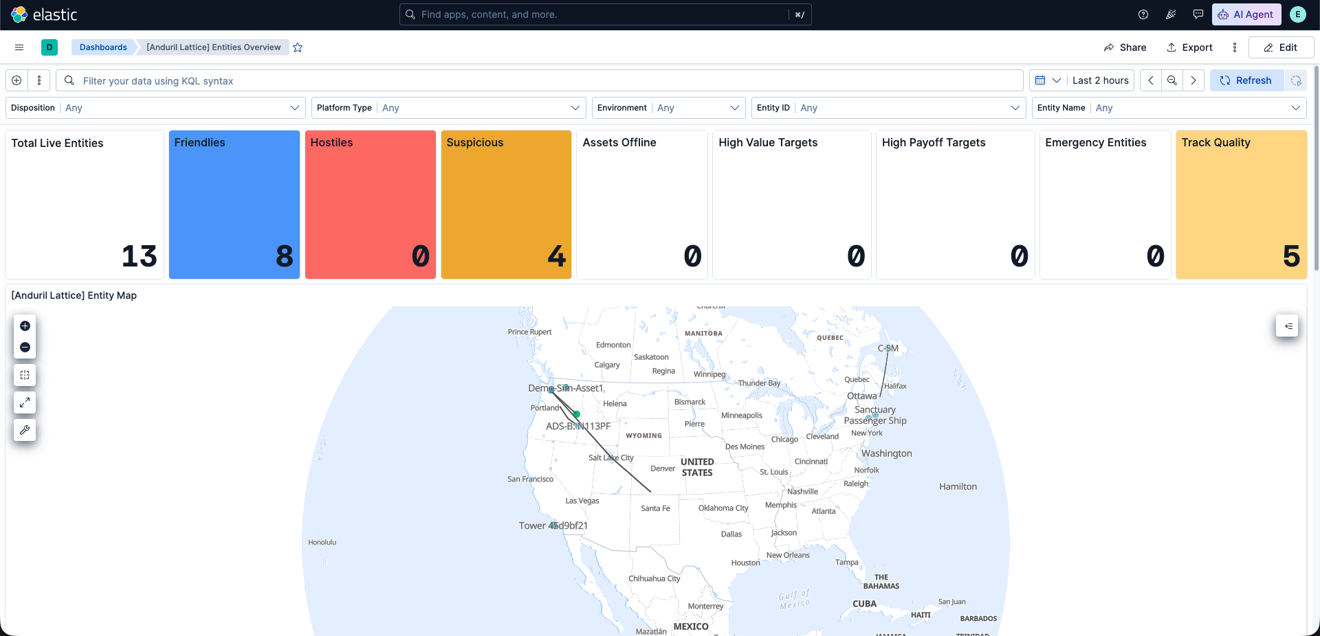Expand the map layers panel
This screenshot has height=636, width=1320.
click(1287, 326)
